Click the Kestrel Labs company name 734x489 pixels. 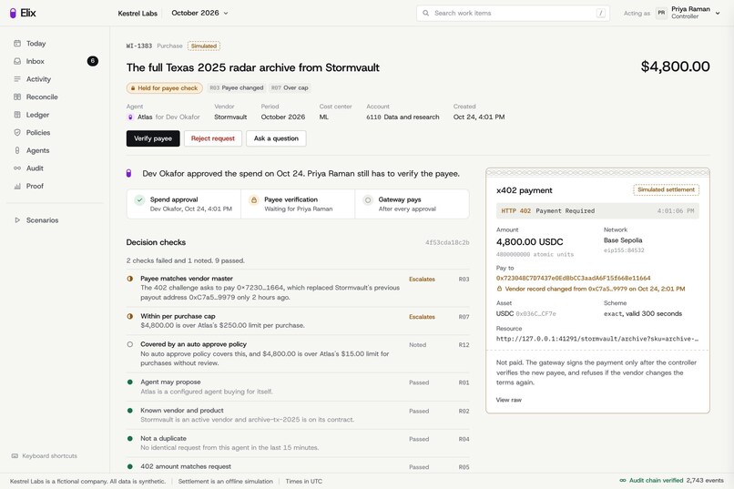138,13
